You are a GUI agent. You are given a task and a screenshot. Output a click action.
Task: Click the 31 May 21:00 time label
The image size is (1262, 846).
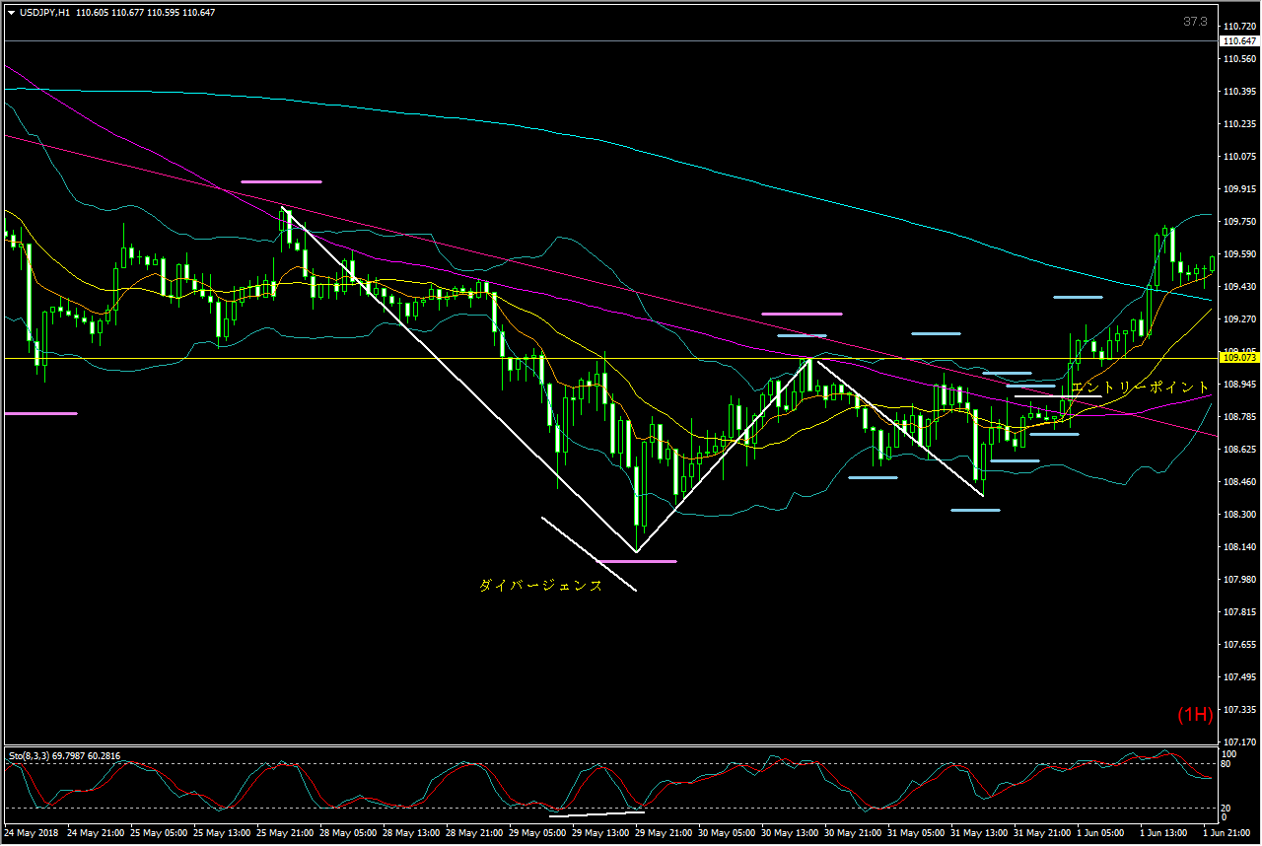click(x=1043, y=832)
